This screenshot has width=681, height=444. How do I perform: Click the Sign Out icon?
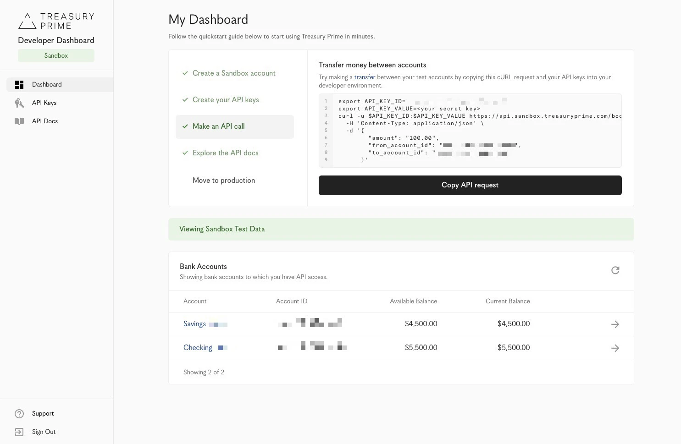[x=19, y=432]
